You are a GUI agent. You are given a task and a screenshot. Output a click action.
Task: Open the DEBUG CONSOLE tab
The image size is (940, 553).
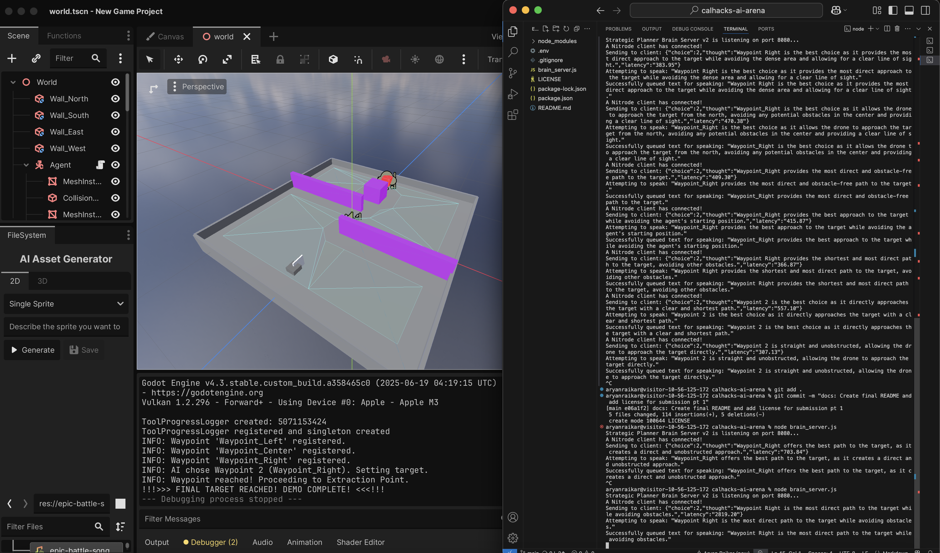[x=692, y=29]
